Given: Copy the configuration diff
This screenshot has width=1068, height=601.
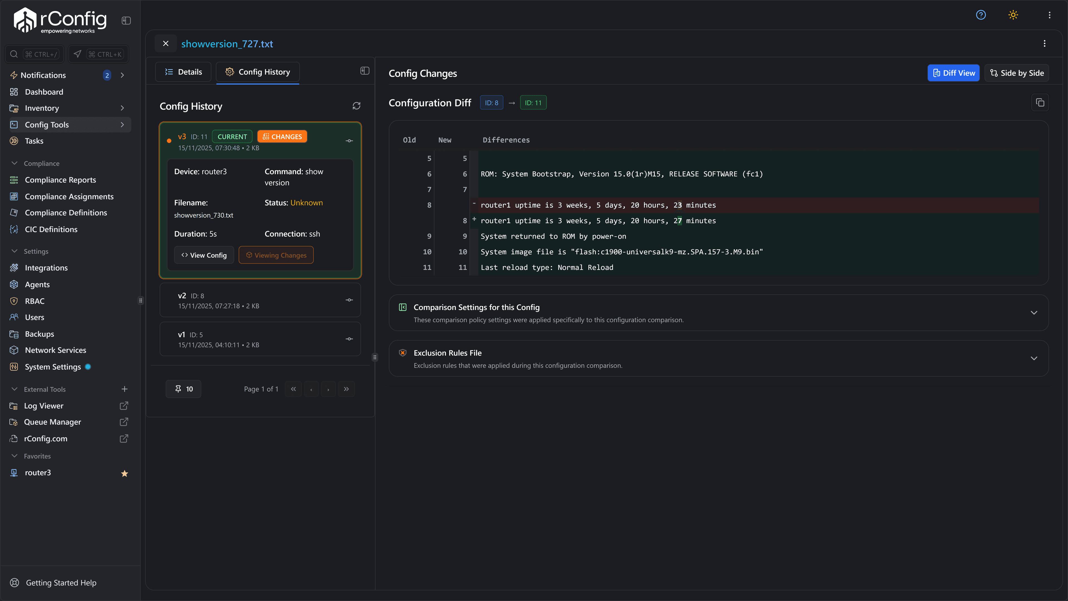Looking at the screenshot, I should pyautogui.click(x=1040, y=102).
